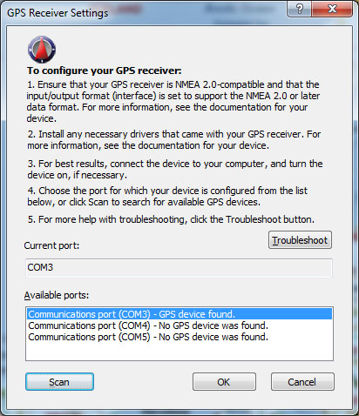359x416 pixels.
Task: Click the Current port label
Action: (51, 245)
